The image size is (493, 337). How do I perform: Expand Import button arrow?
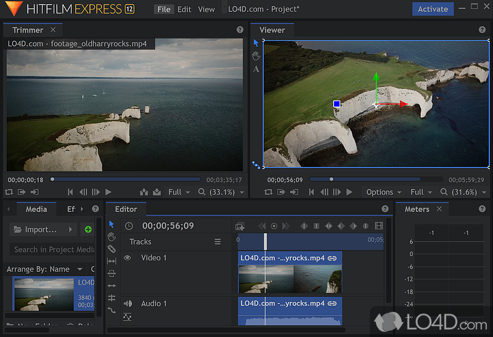pos(70,230)
